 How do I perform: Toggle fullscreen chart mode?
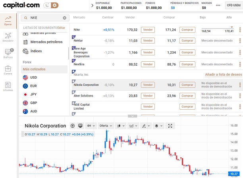point(170,126)
